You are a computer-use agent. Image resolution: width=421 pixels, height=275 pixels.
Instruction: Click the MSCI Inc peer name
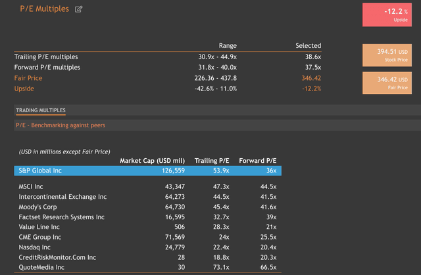[31, 186]
